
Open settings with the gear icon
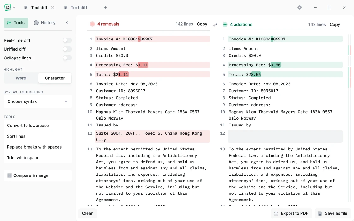point(300,8)
